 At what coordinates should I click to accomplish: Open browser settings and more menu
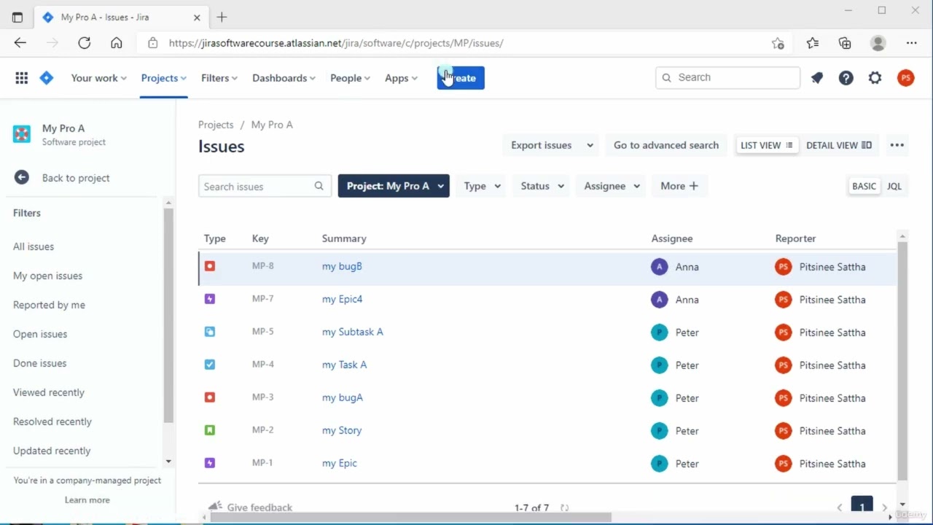click(912, 43)
